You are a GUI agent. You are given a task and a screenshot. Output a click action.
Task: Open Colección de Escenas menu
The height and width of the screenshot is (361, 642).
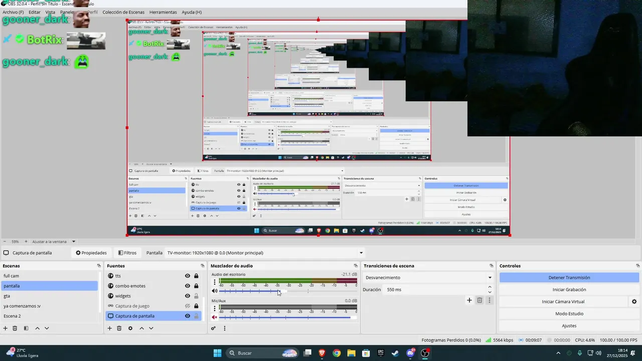click(123, 12)
